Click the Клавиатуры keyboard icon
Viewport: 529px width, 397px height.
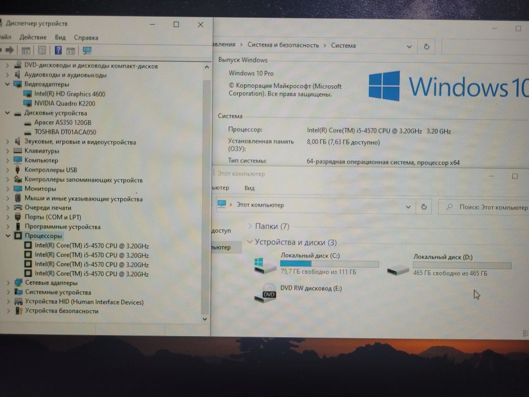[18, 151]
